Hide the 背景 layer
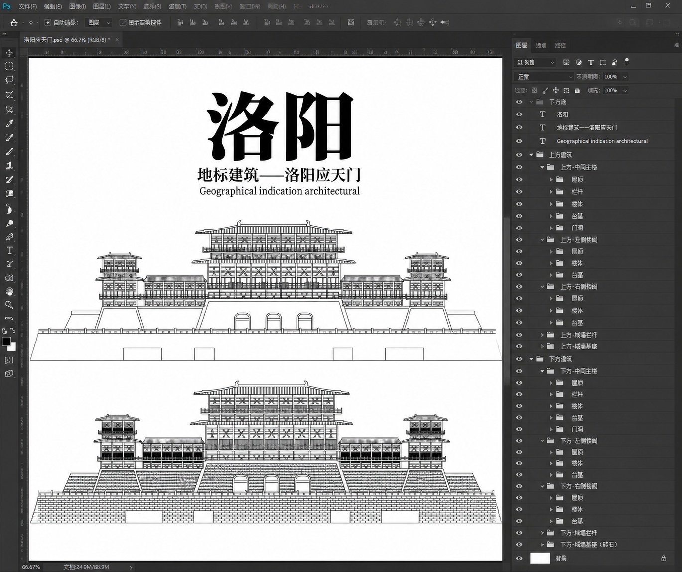Image resolution: width=682 pixels, height=572 pixels. (x=519, y=558)
